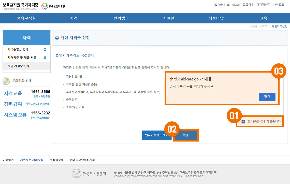Viewport: 290px width, 196px height.
Task: Click the 인사기록카드 보기 button
Action: click(156, 135)
